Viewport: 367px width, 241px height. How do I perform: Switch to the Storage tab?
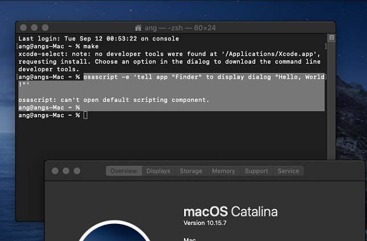coord(191,171)
